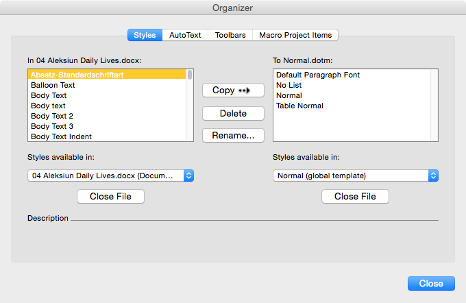466x303 pixels.
Task: Select Body Text 3 style
Action: [x=107, y=126]
